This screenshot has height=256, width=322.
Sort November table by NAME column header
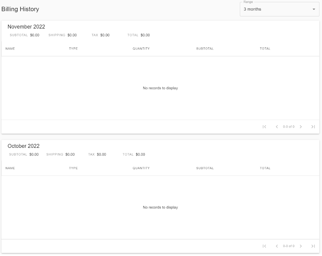pos(10,49)
